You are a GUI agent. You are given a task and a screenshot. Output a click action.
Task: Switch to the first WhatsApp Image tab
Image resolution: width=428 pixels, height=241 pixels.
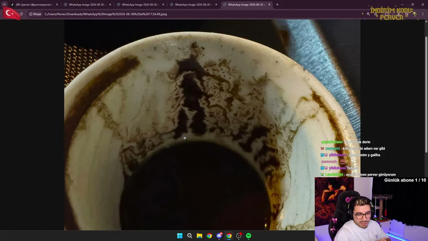(88, 5)
